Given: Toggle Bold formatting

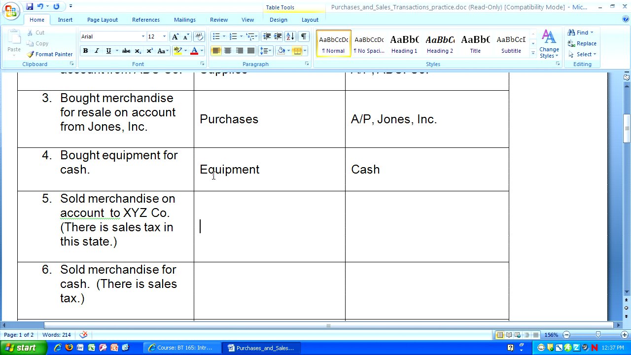Looking at the screenshot, I should click(85, 51).
